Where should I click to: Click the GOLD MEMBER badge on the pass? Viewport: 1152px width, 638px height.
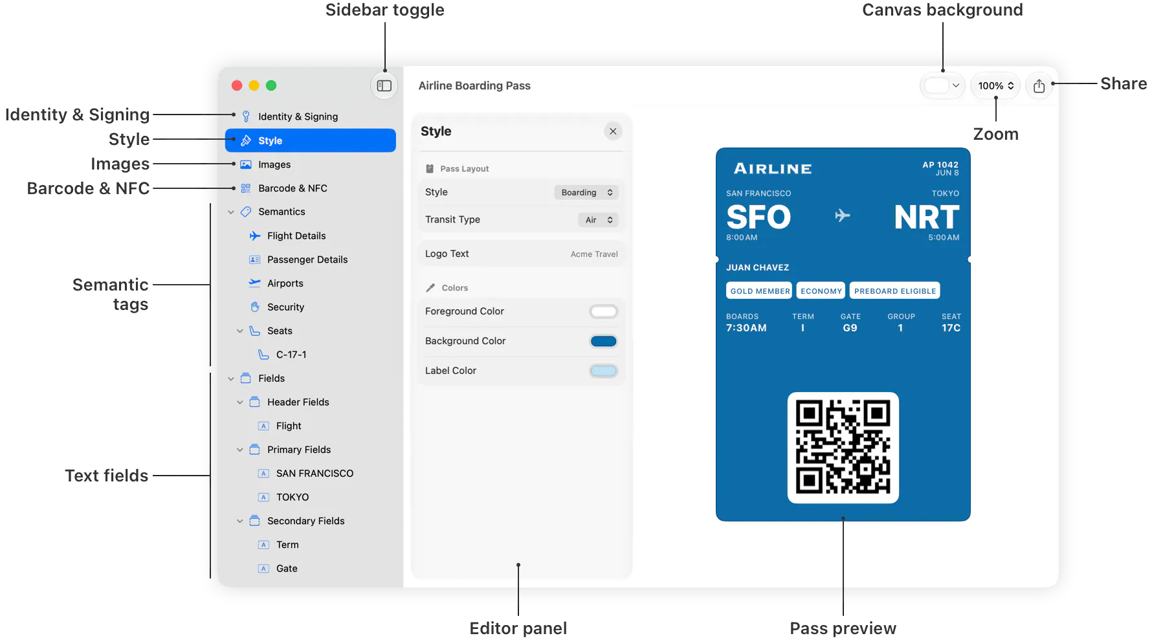pos(760,291)
